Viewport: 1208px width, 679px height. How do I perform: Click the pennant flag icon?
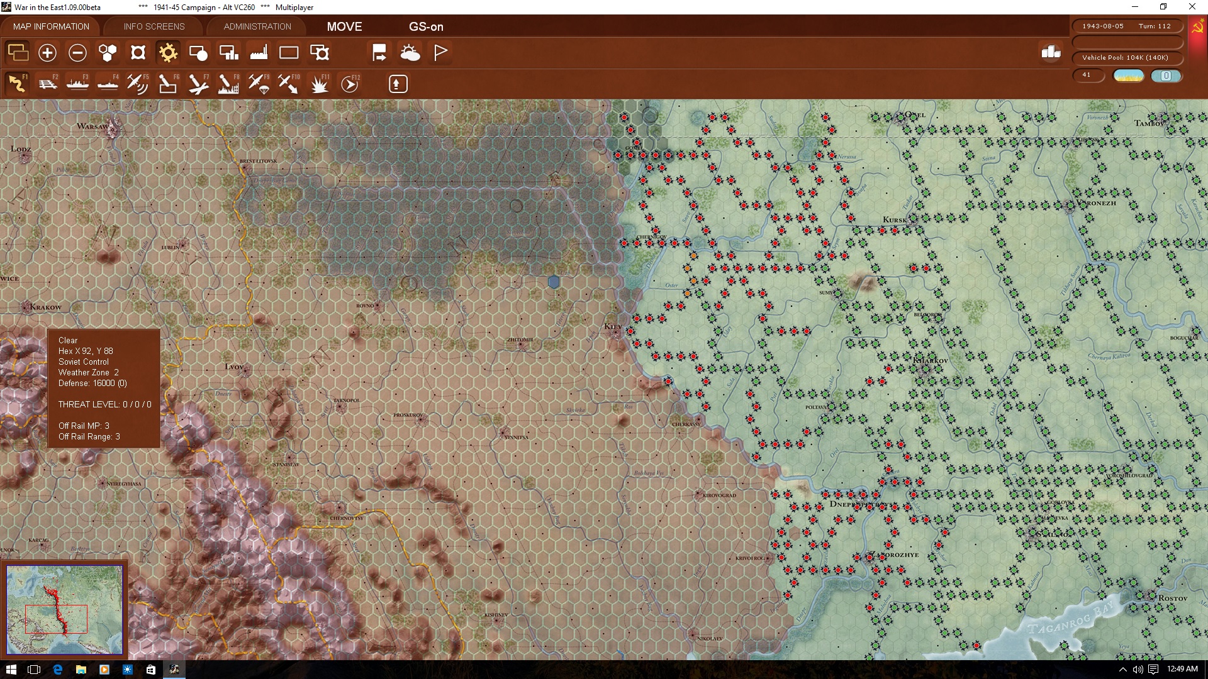pyautogui.click(x=440, y=53)
